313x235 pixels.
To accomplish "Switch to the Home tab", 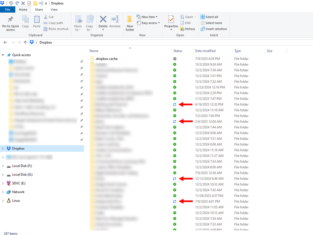I will tap(23, 9).
